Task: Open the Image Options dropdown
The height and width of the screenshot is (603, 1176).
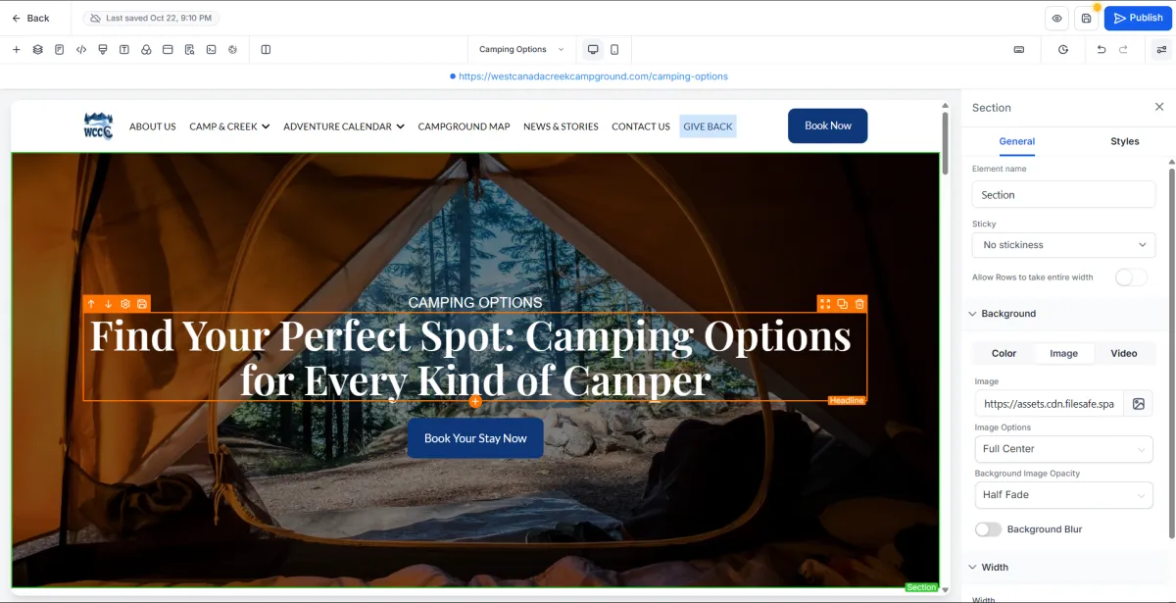Action: coord(1064,449)
